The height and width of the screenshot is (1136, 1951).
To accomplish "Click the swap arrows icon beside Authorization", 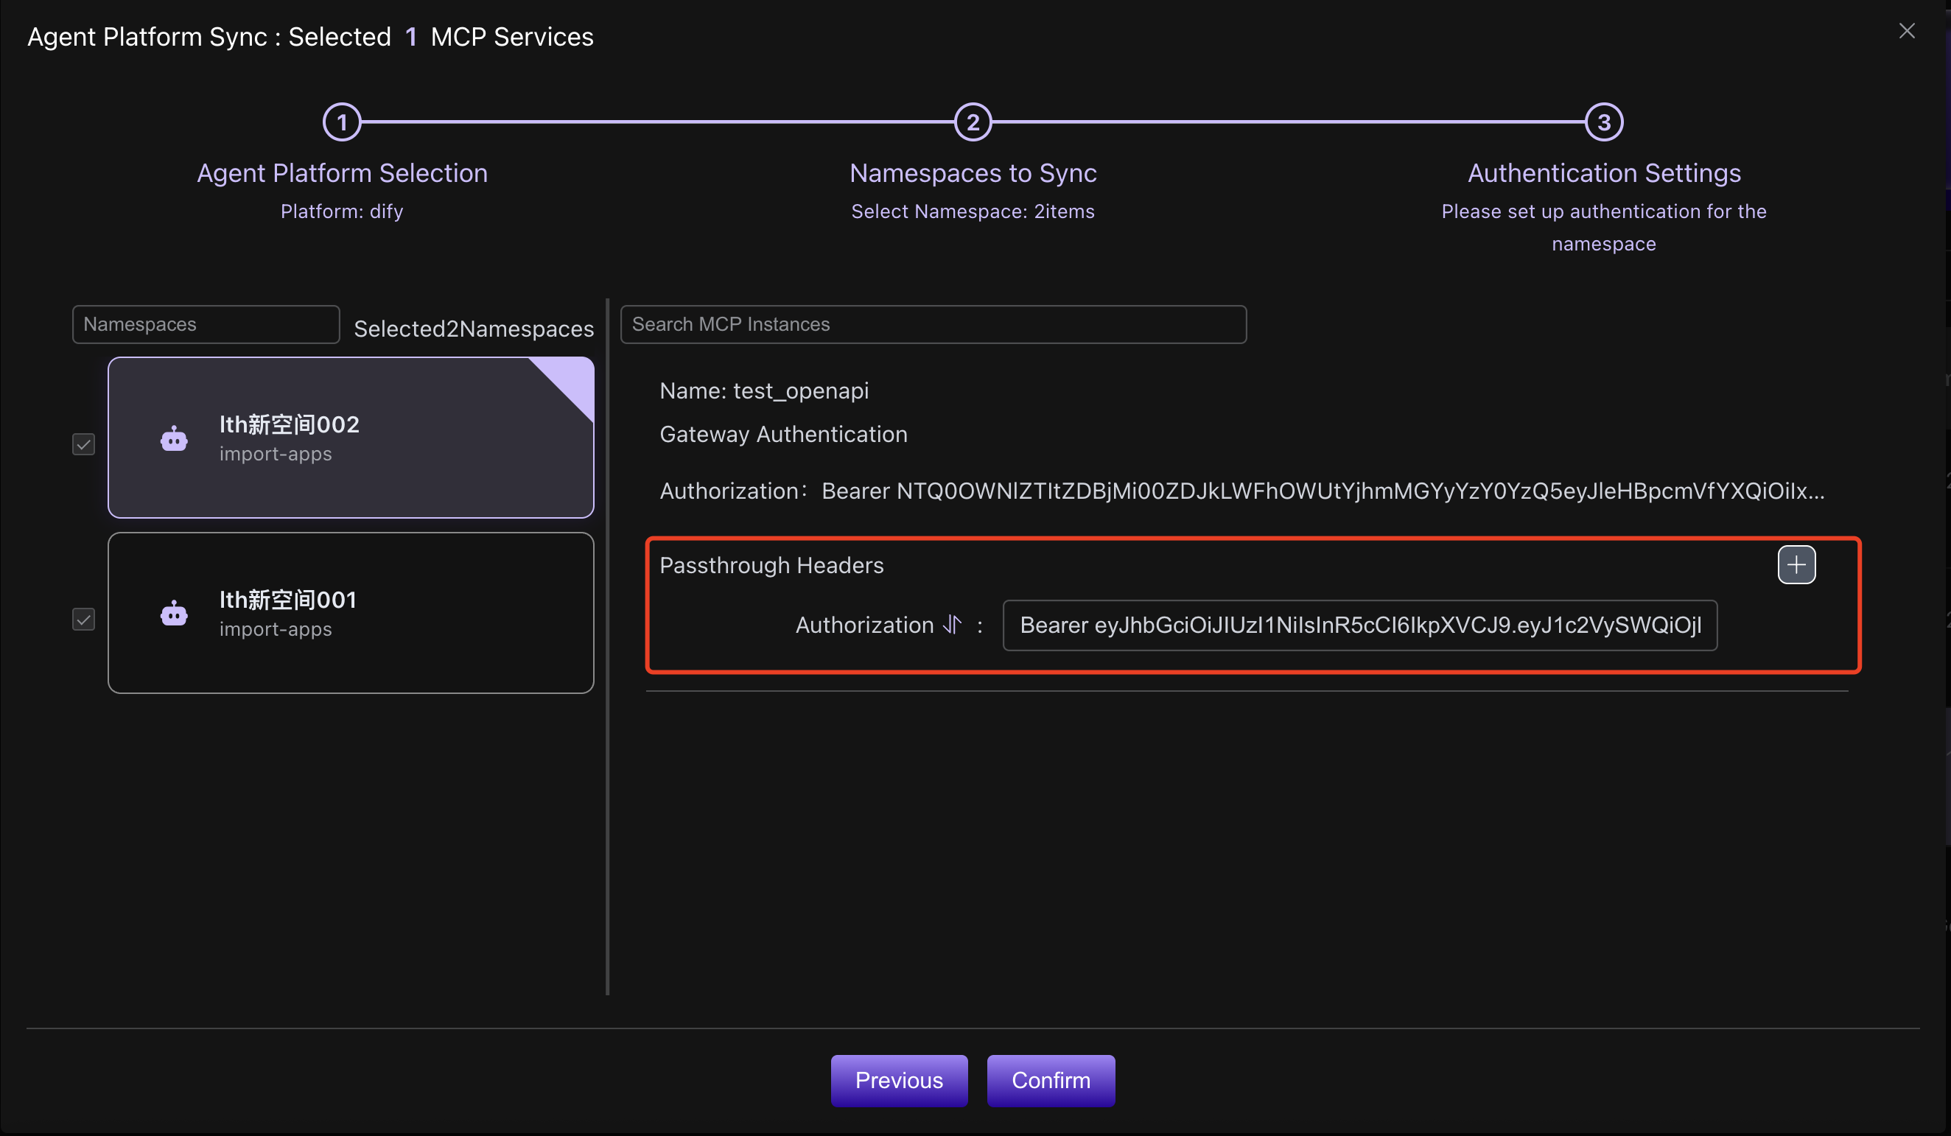I will (x=952, y=624).
